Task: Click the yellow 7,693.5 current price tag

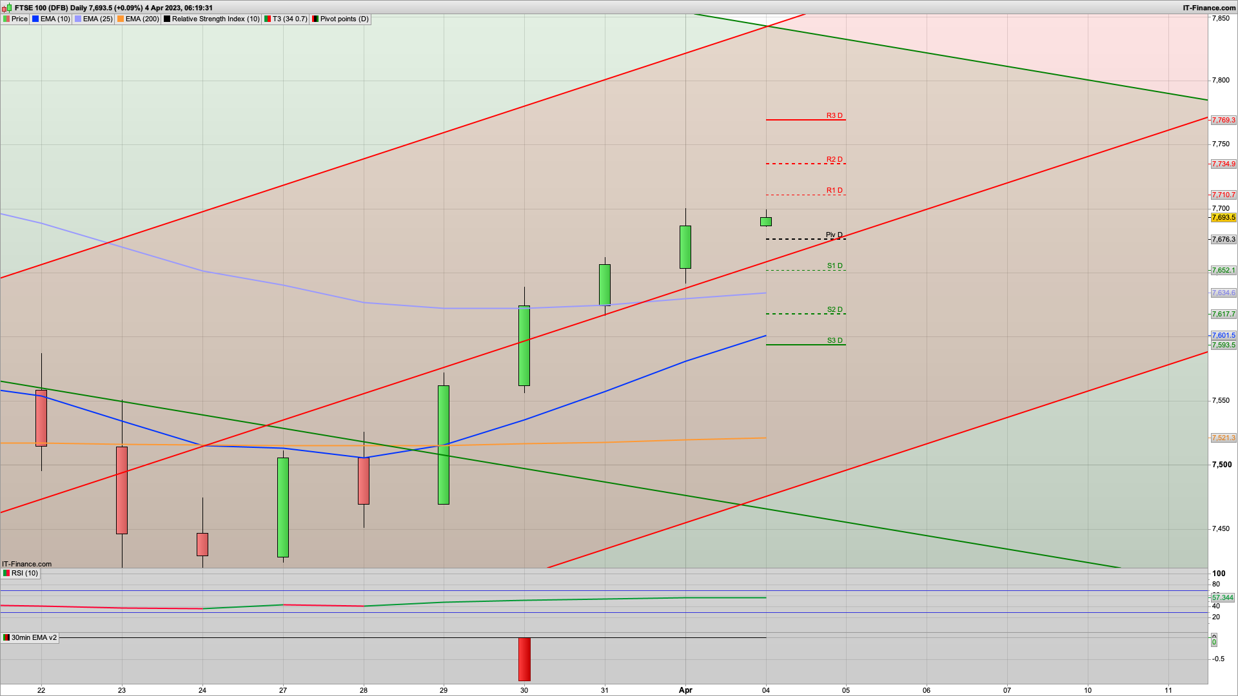Action: click(x=1223, y=218)
